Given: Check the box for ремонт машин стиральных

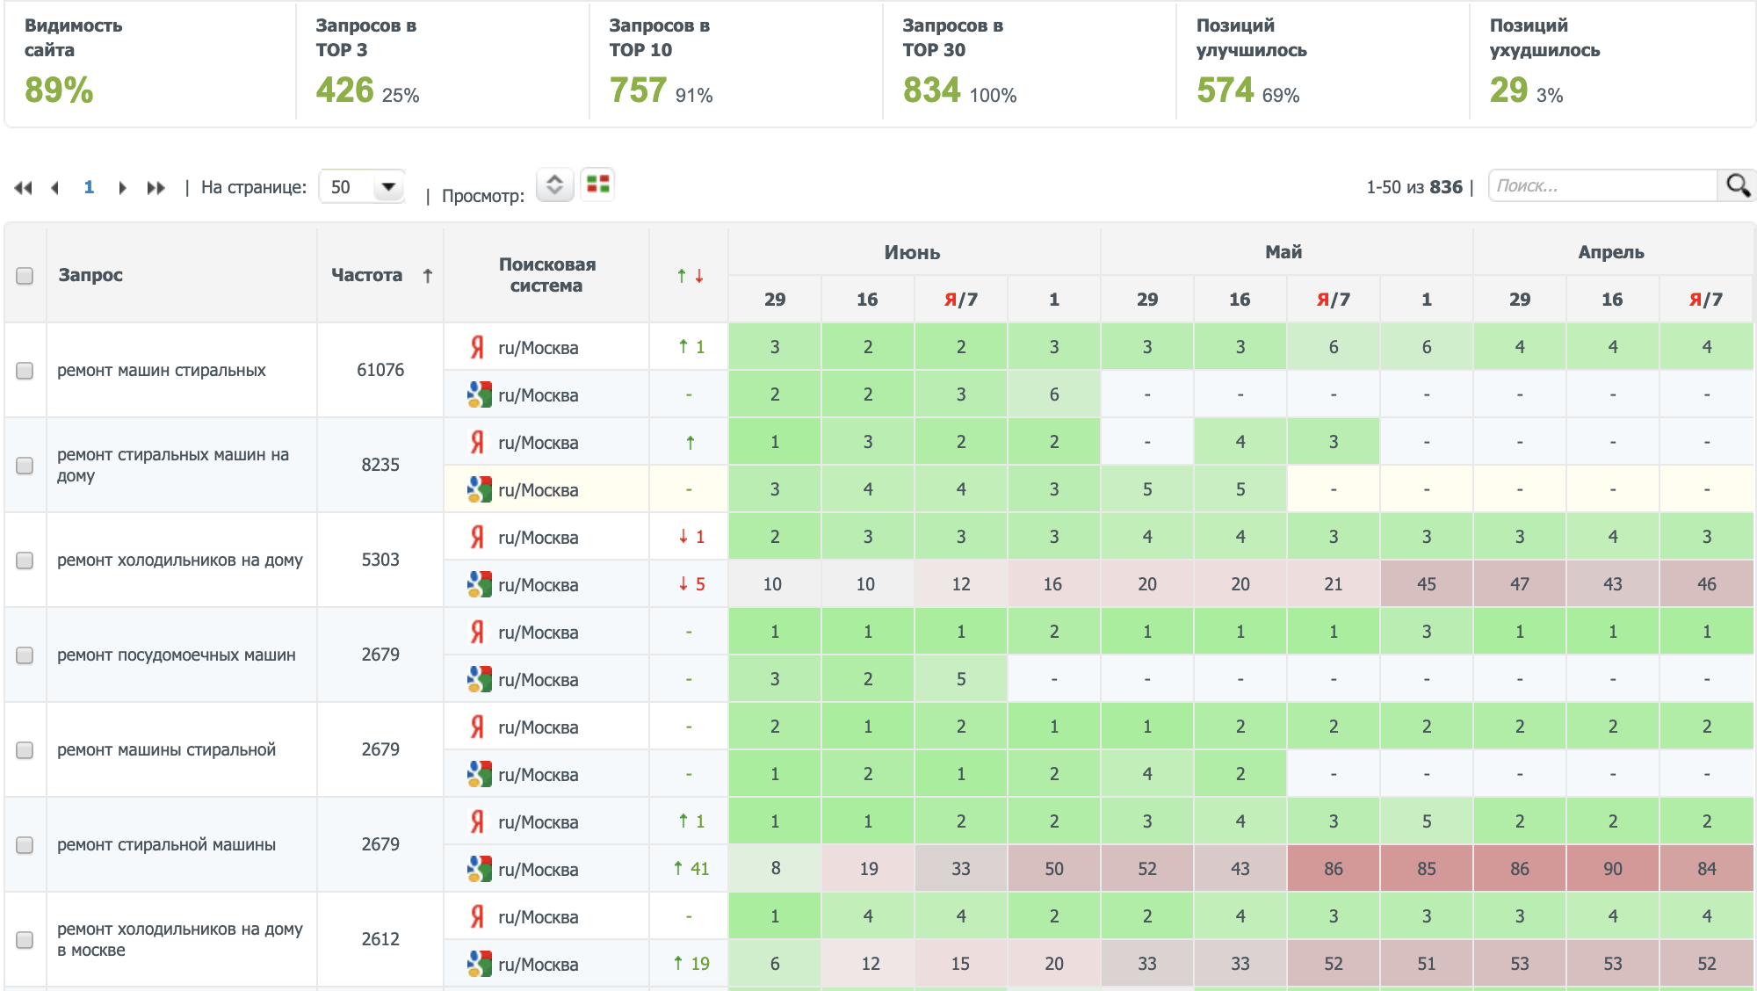Looking at the screenshot, I should pos(25,371).
